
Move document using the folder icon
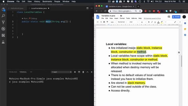(121, 16)
